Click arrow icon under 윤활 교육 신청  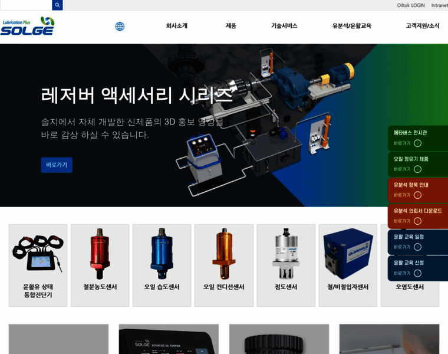pyautogui.click(x=417, y=273)
